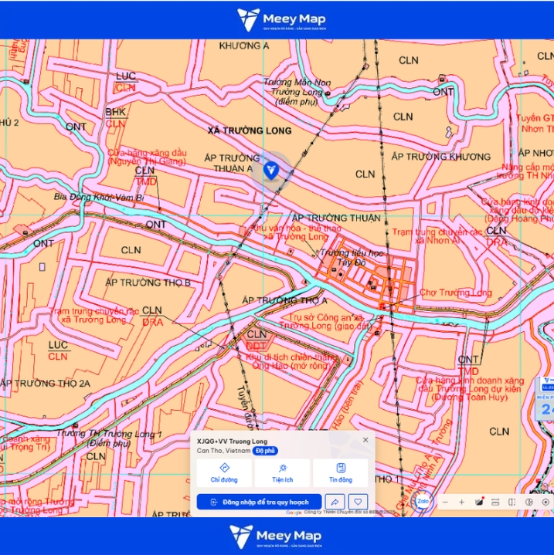The image size is (554, 555).
Task: Click the Độ phủ coverage badge
Action: [x=265, y=451]
